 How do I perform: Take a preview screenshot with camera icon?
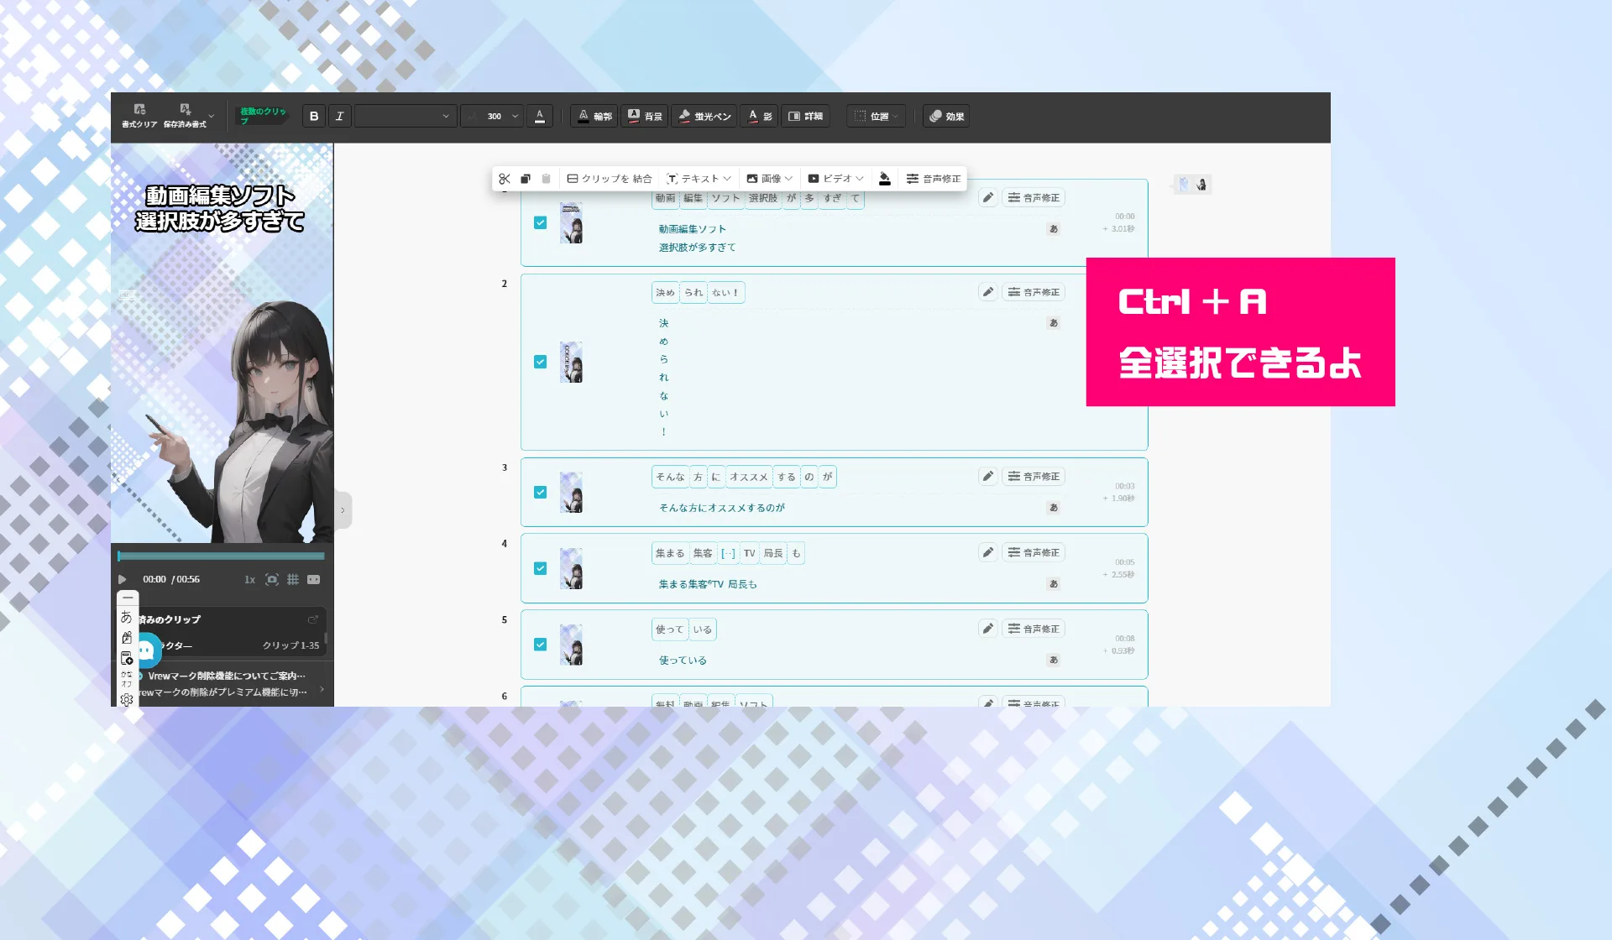pos(271,580)
